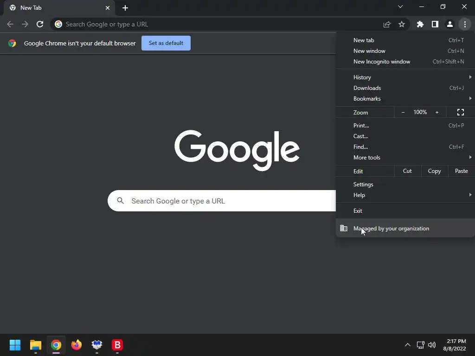Expand the Bookmarks submenu

(x=405, y=99)
